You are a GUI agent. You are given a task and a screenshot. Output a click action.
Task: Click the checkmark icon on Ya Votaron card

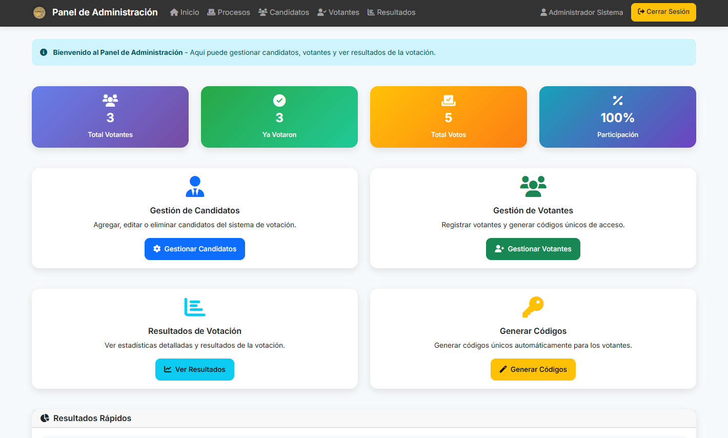tap(279, 101)
